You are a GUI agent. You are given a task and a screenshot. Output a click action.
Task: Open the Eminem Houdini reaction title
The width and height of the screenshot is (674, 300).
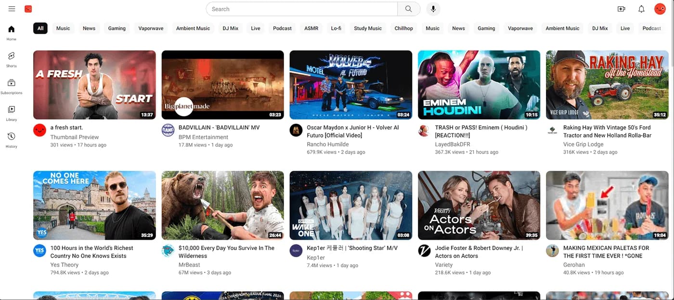(481, 131)
